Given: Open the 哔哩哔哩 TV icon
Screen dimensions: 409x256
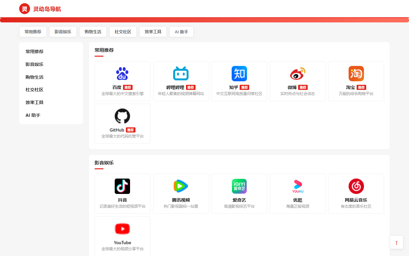Looking at the screenshot, I should tap(181, 74).
